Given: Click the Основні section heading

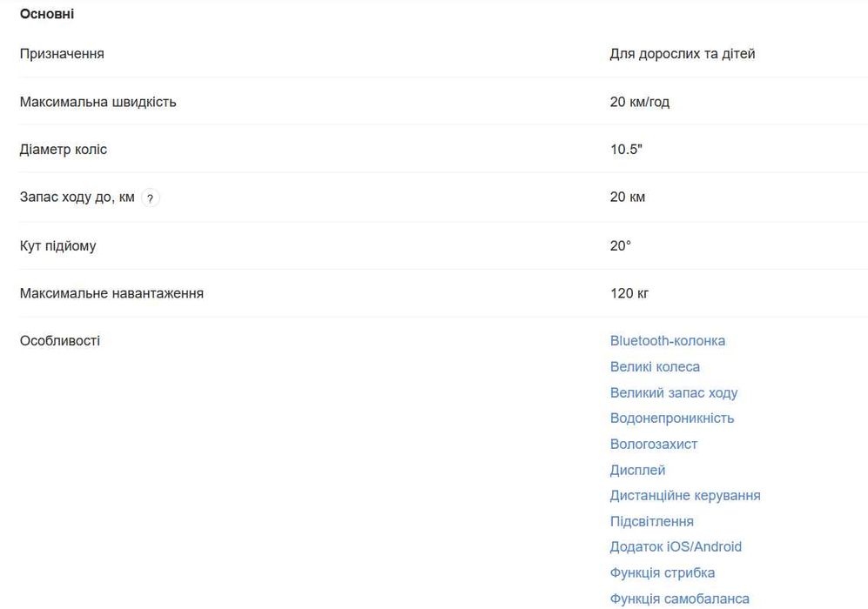Looking at the screenshot, I should click(x=47, y=14).
